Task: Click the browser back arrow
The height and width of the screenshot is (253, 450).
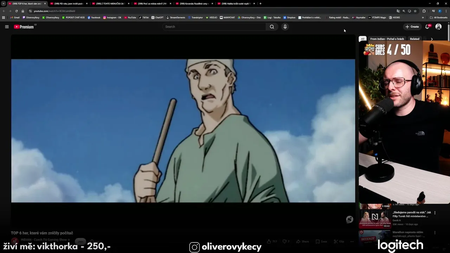Action: [x=4, y=11]
